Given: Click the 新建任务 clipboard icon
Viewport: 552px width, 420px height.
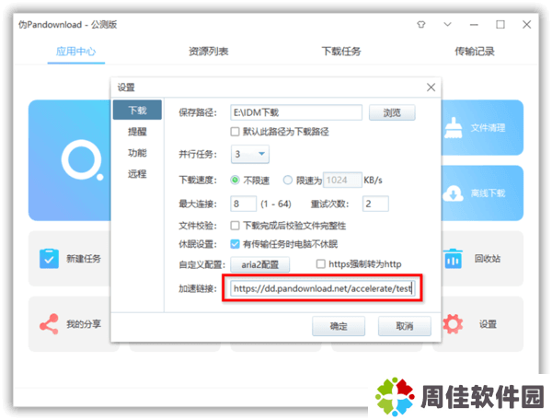Looking at the screenshot, I should (x=49, y=259).
